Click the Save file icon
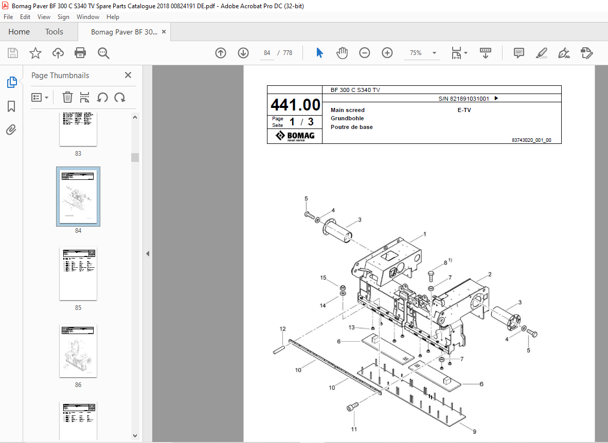The height and width of the screenshot is (443, 608). click(13, 53)
